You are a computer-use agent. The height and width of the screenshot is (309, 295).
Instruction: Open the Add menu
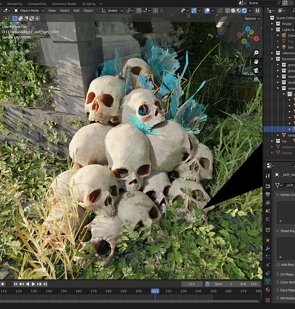(x=77, y=11)
